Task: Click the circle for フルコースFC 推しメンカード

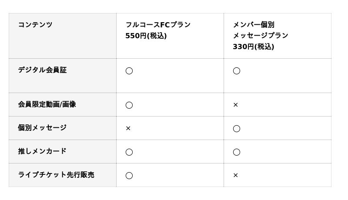Action: [x=129, y=152]
